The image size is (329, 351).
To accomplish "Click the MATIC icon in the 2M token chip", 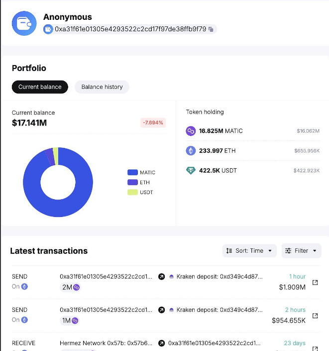I will tap(76, 287).
